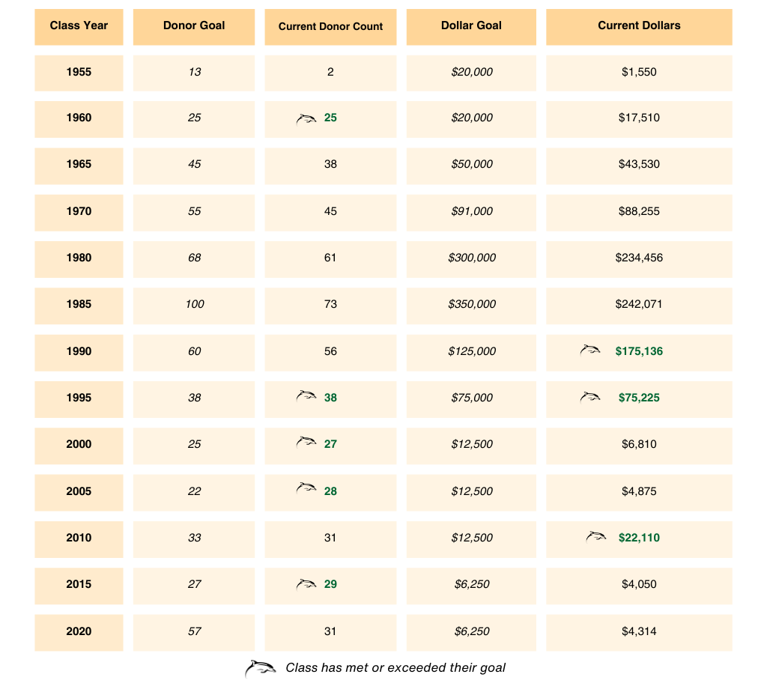The width and height of the screenshot is (767, 689).
Task: Click dolphin icon beside 1960 donor count
Action: 306,118
